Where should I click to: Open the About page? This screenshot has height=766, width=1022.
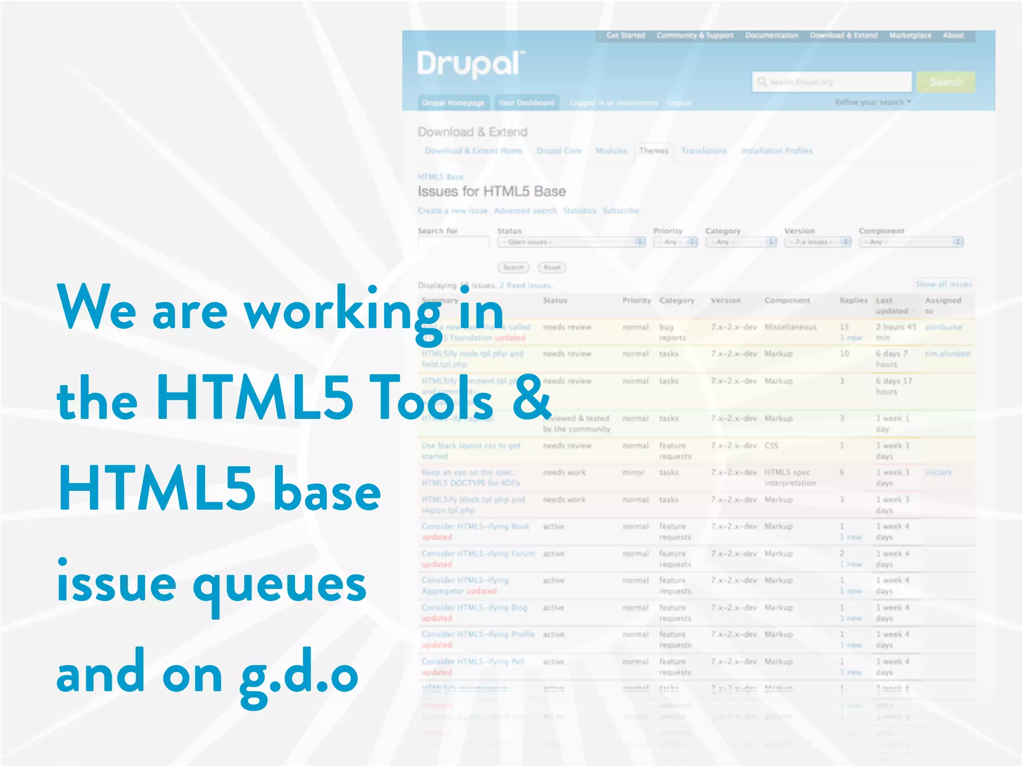click(x=953, y=35)
